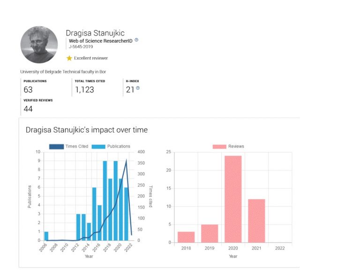Click the Reviews legend label
This screenshot has width=360, height=278.
click(x=236, y=146)
